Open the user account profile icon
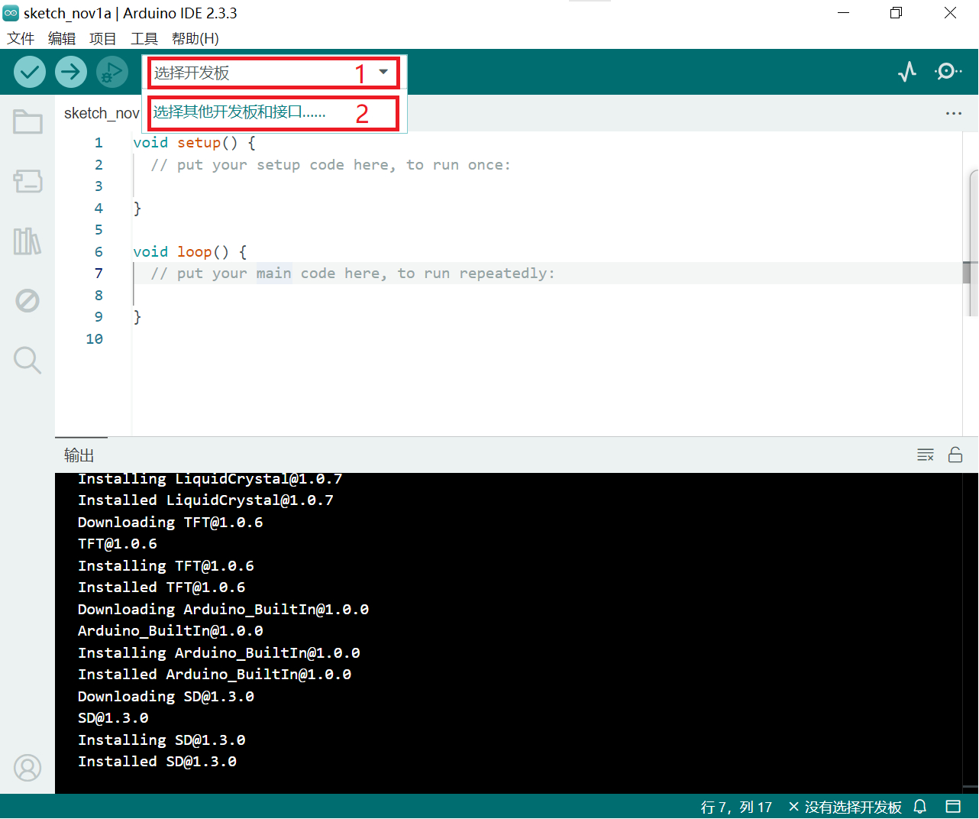The height and width of the screenshot is (819, 979). point(27,768)
